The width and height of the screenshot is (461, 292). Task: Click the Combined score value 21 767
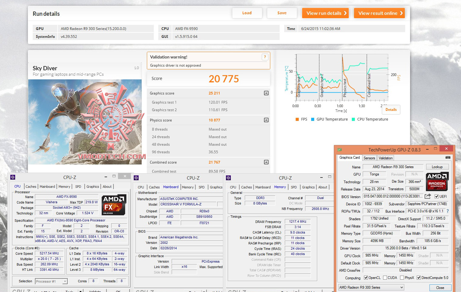[x=214, y=162]
